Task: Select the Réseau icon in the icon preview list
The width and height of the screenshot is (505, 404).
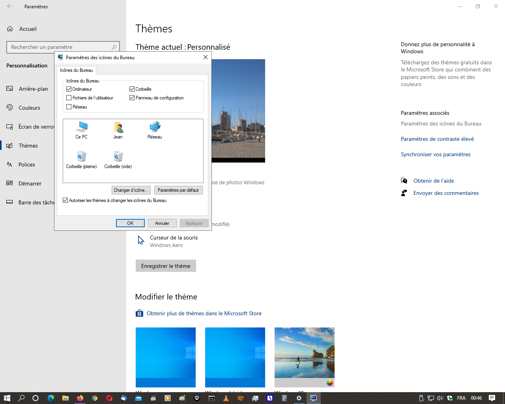Action: point(155,130)
